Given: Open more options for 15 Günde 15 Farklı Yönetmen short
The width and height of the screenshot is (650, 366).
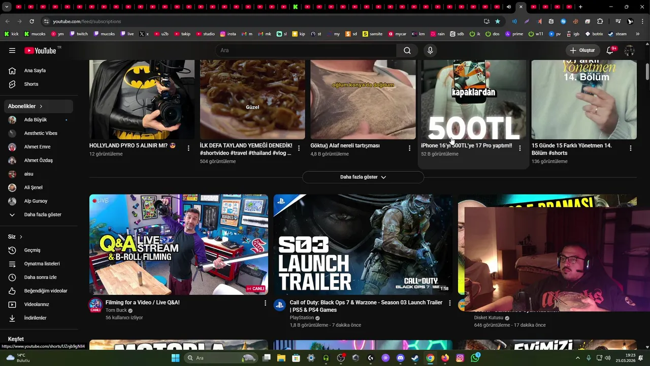Looking at the screenshot, I should click(x=631, y=148).
